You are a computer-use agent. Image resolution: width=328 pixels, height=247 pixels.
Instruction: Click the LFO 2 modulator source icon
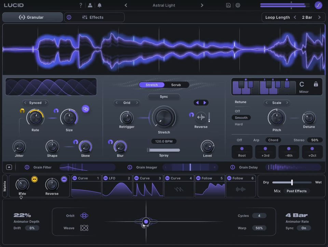pos(106,178)
